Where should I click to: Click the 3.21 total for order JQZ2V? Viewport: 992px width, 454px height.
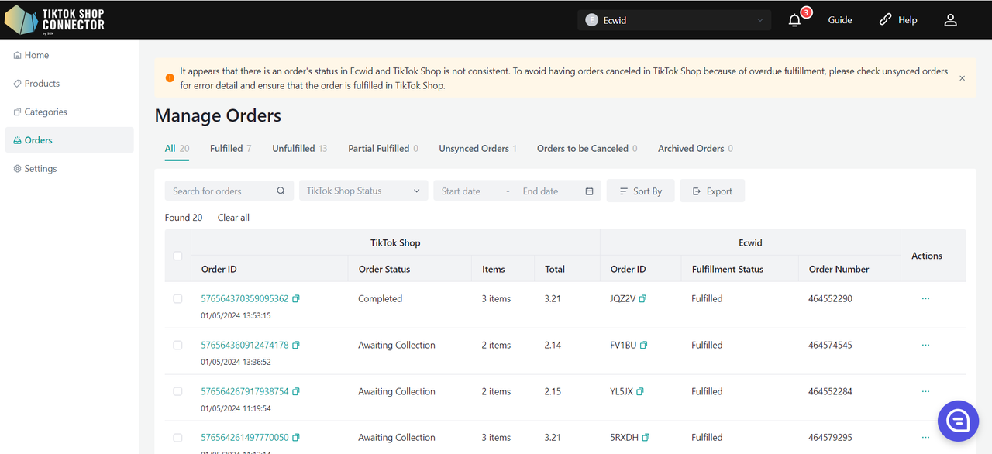553,298
